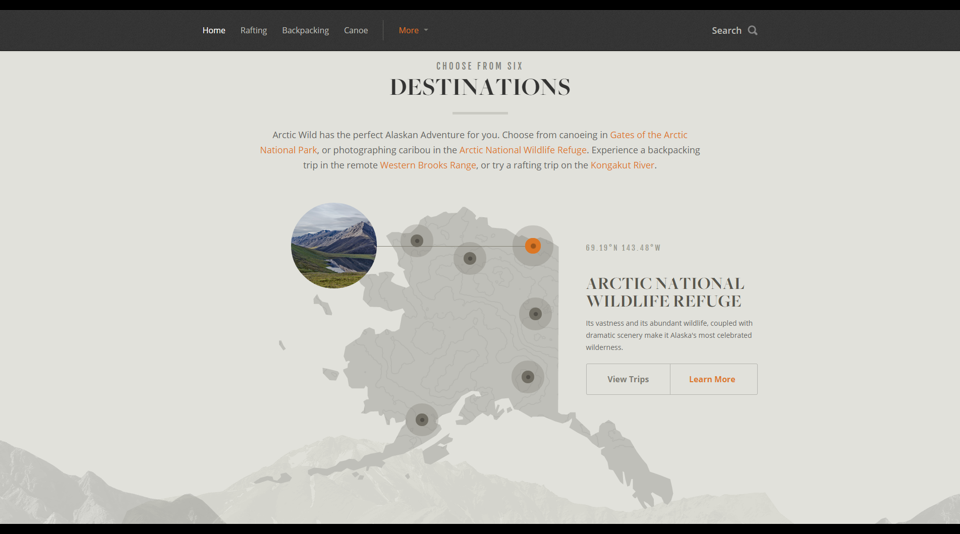Click the Western Brooks Range link

(428, 165)
